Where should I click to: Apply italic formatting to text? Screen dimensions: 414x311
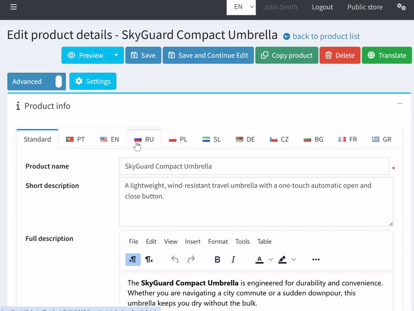click(233, 260)
